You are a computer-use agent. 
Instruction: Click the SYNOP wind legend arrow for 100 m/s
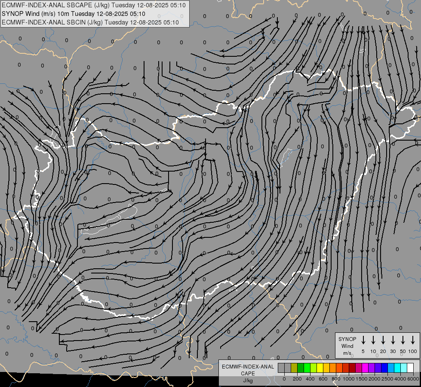click(413, 340)
